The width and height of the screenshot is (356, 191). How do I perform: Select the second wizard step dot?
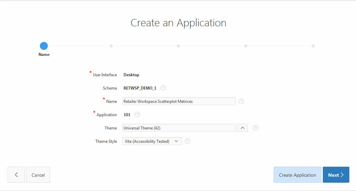tap(111, 46)
